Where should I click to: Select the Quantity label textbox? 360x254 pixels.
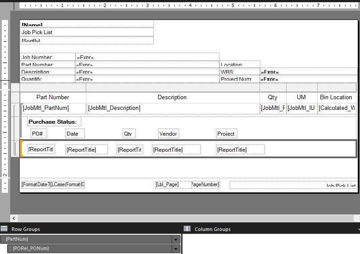[x=48, y=79]
